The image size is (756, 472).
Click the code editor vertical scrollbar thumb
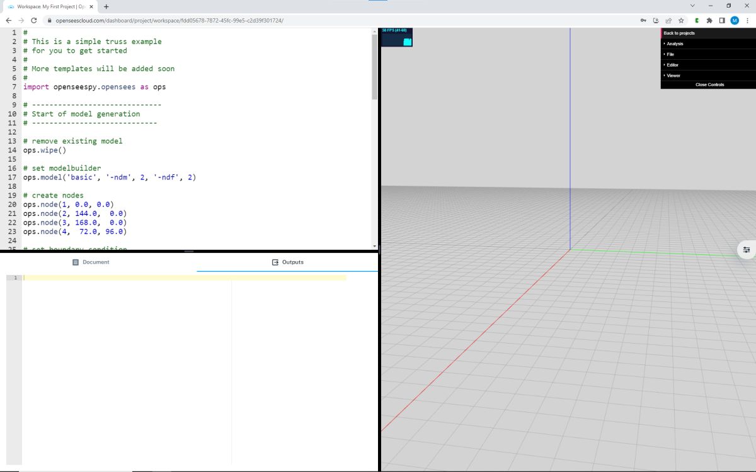(x=374, y=67)
